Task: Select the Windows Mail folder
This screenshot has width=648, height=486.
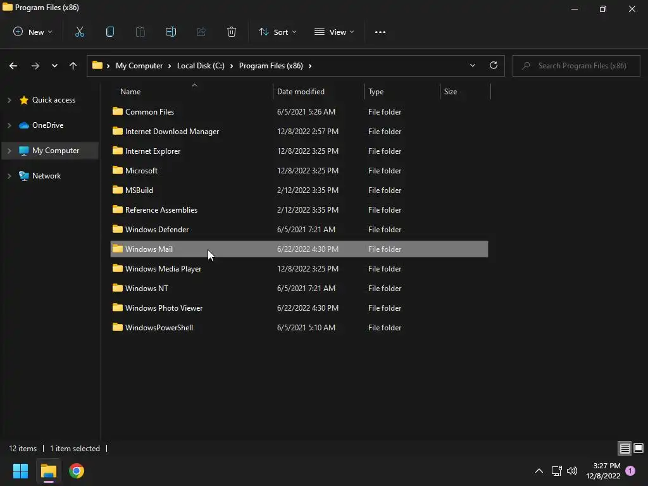Action: (x=299, y=249)
